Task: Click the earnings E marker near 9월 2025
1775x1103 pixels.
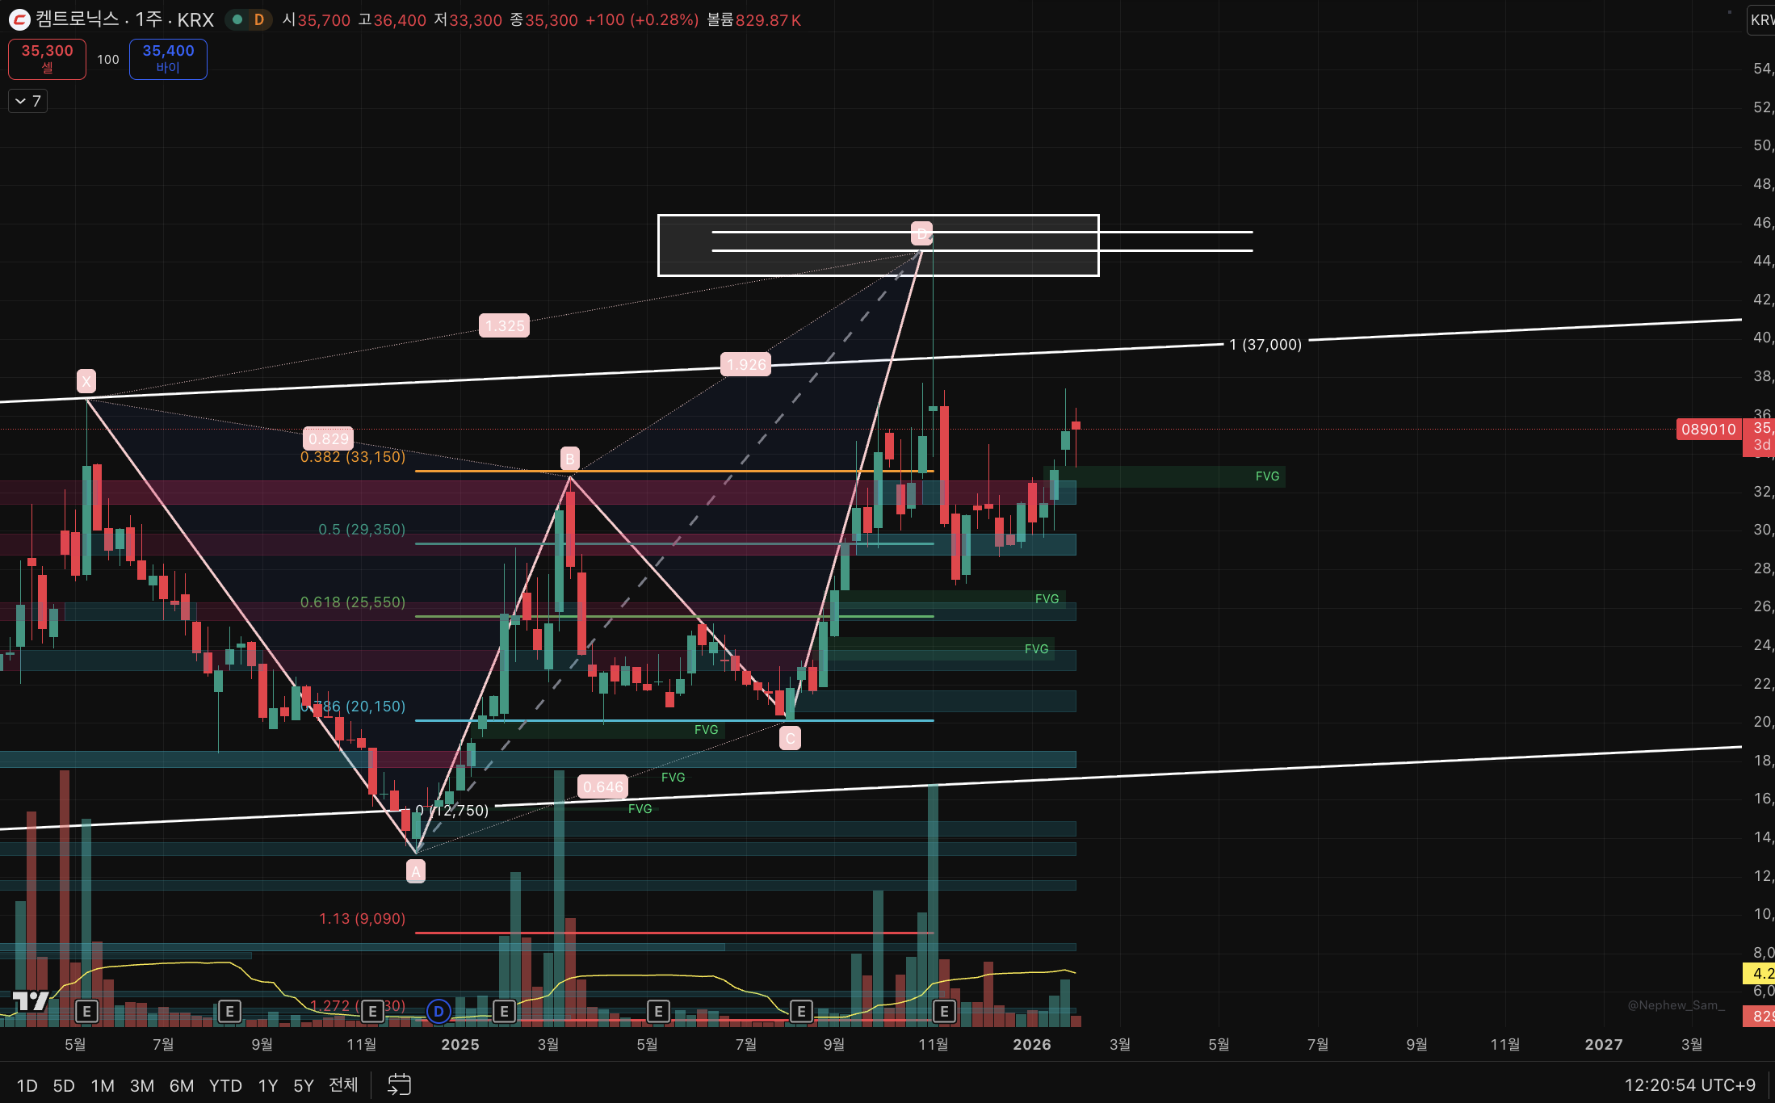Action: [801, 1011]
